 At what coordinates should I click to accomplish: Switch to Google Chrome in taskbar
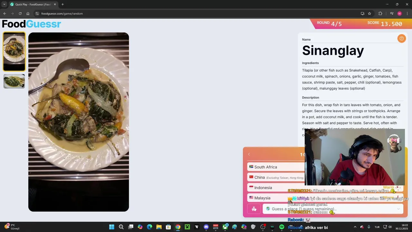(178, 227)
